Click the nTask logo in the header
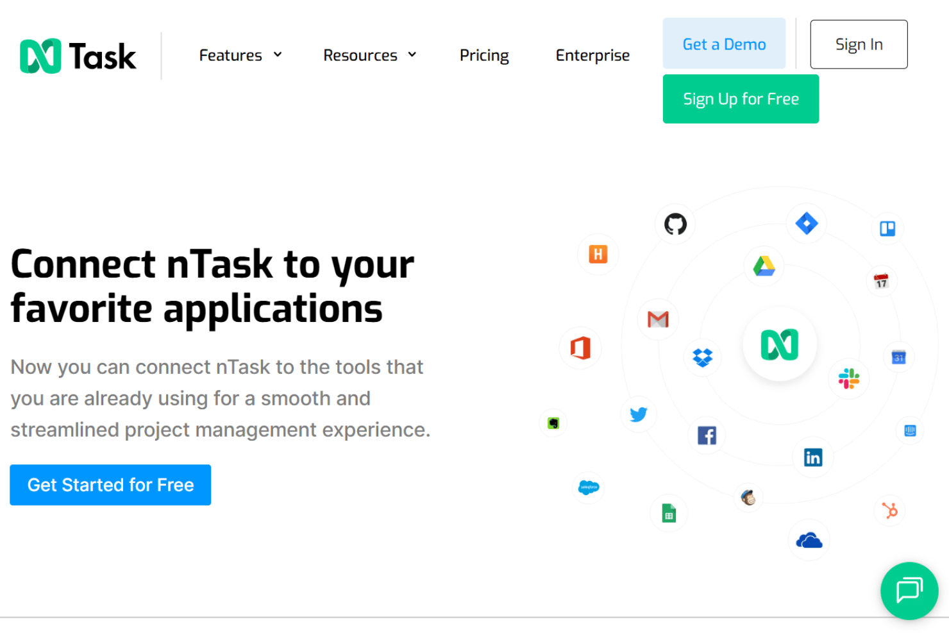Image resolution: width=949 pixels, height=633 pixels. (x=78, y=56)
